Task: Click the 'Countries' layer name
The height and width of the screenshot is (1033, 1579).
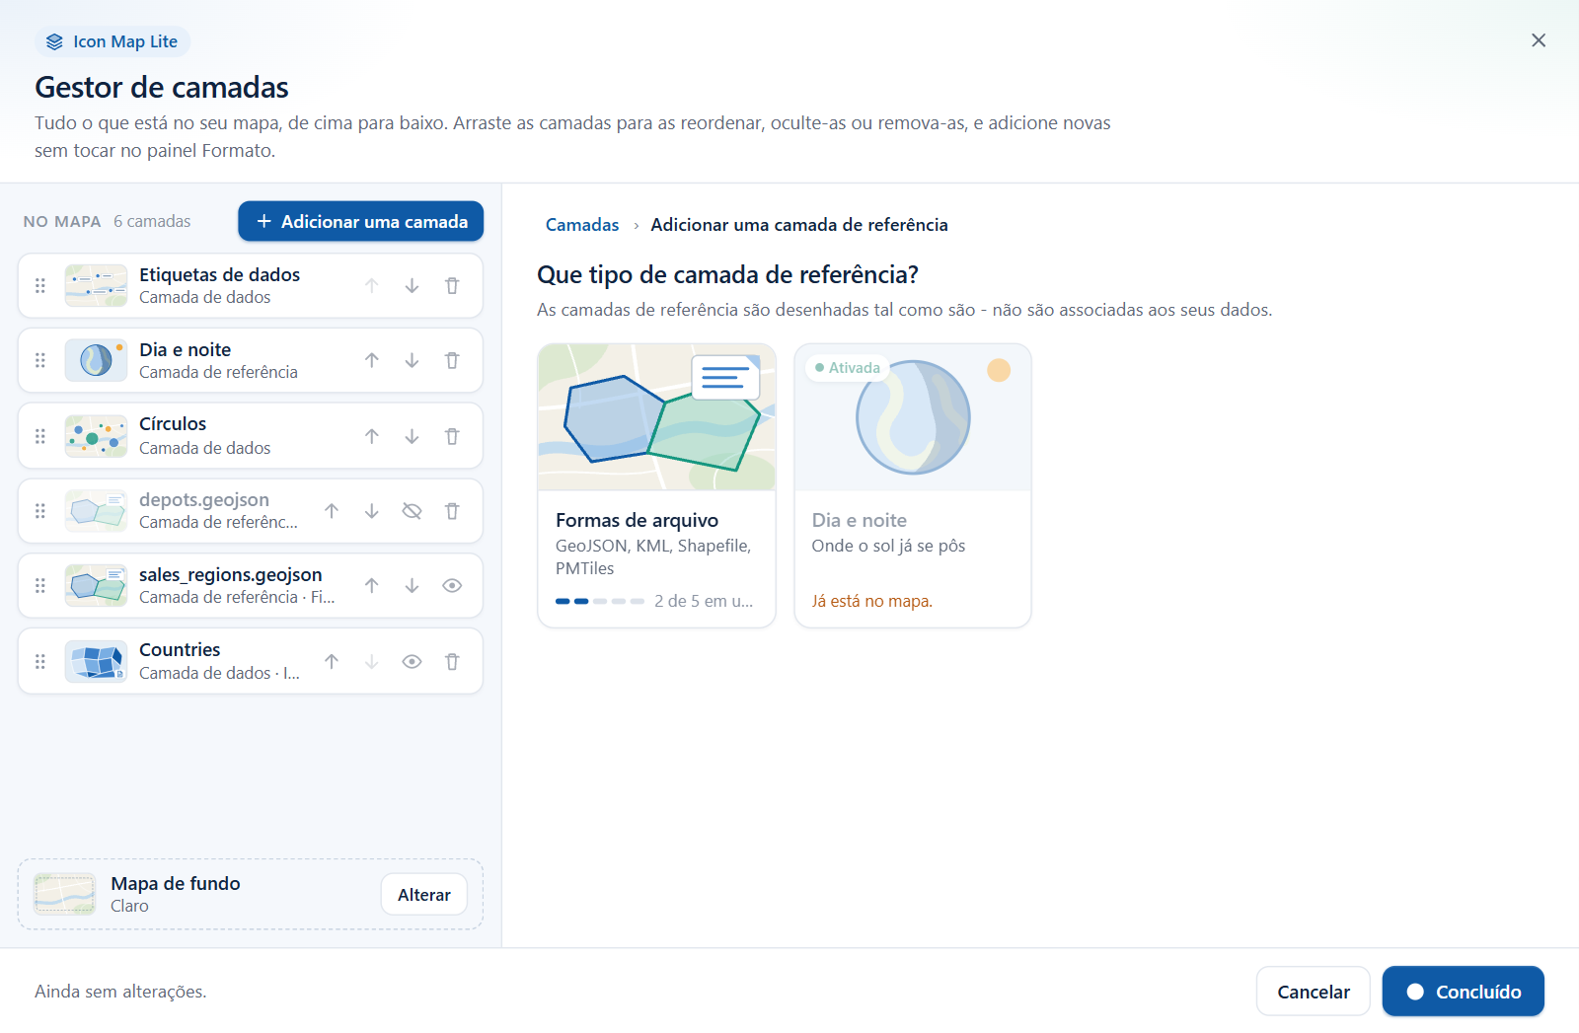Action: (180, 650)
